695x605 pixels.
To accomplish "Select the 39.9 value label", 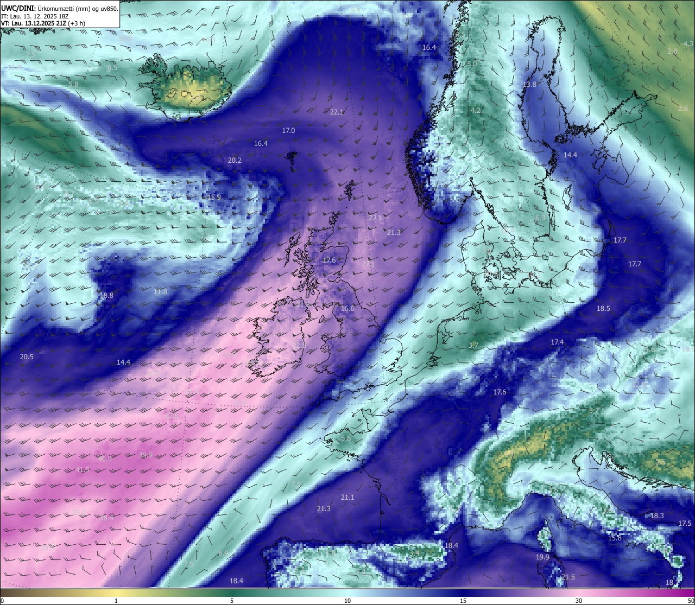I will (146, 455).
